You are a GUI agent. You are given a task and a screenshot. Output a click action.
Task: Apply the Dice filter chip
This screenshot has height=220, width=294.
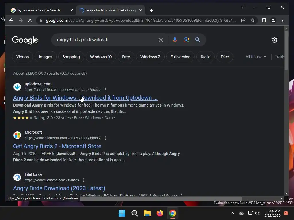pos(225,57)
